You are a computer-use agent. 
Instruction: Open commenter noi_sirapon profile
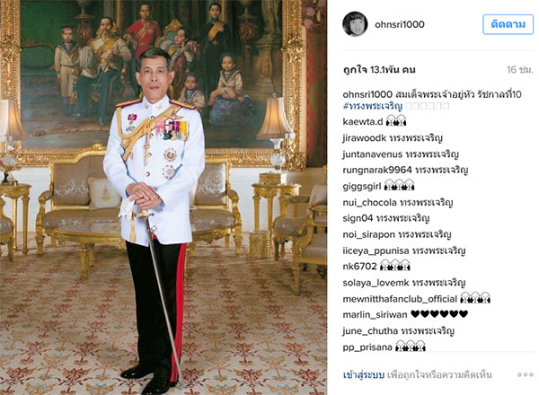click(x=369, y=234)
